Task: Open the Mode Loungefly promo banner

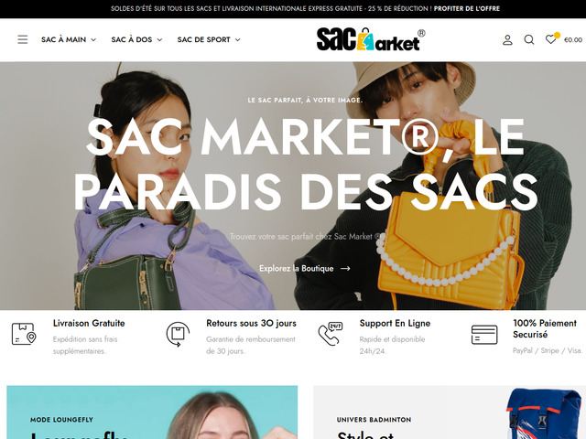Action: 152,412
